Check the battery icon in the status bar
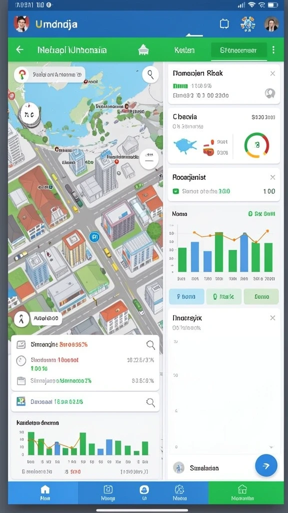Image resolution: width=288 pixels, height=513 pixels. pyautogui.click(x=272, y=5)
